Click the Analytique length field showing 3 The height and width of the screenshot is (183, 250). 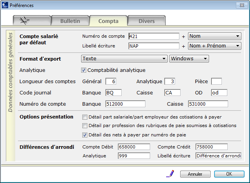170,81
